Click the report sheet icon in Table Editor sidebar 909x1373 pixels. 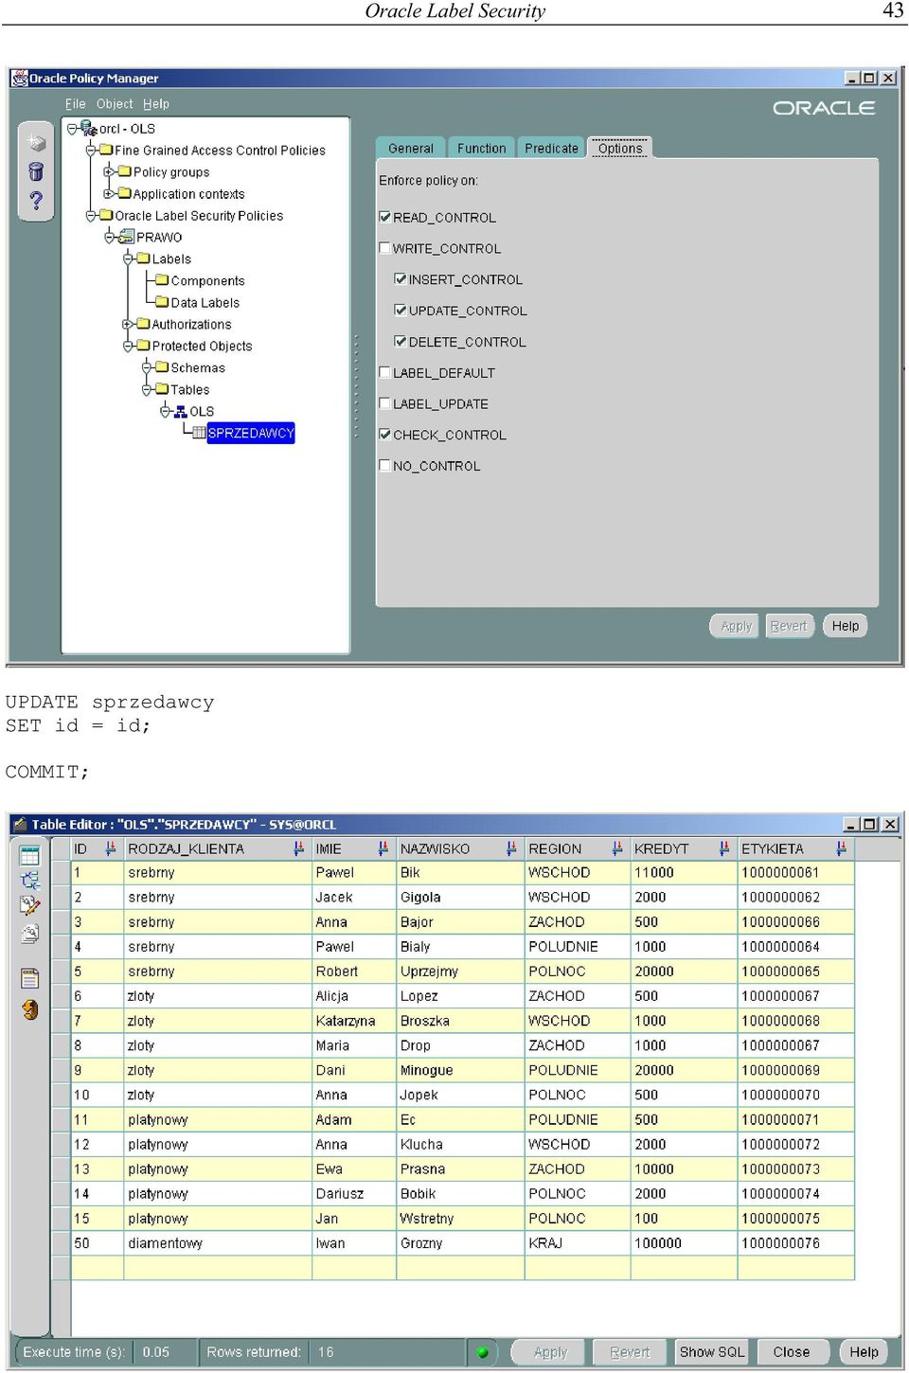30,978
